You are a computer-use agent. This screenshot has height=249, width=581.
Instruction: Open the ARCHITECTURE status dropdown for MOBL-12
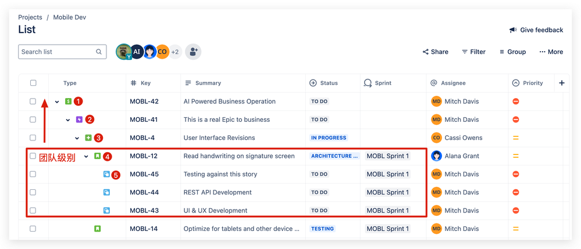[x=334, y=156]
